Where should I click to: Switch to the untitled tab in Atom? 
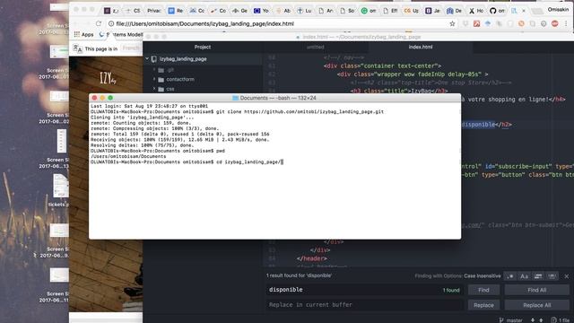pos(315,47)
